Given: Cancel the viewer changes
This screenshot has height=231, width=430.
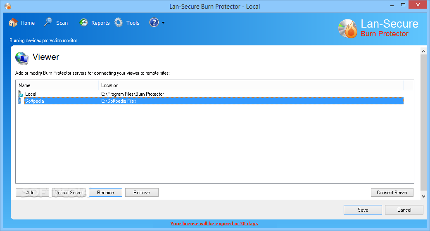Looking at the screenshot, I should tap(404, 210).
